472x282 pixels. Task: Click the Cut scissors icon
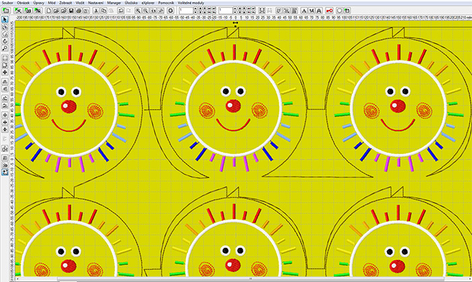coord(96,11)
